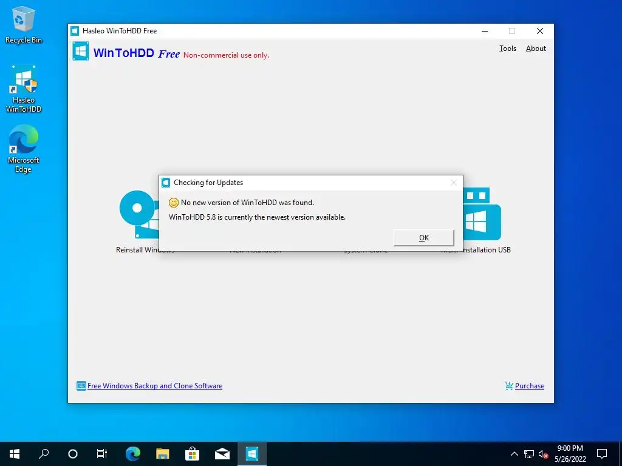Open the Windows Start menu

click(x=15, y=454)
